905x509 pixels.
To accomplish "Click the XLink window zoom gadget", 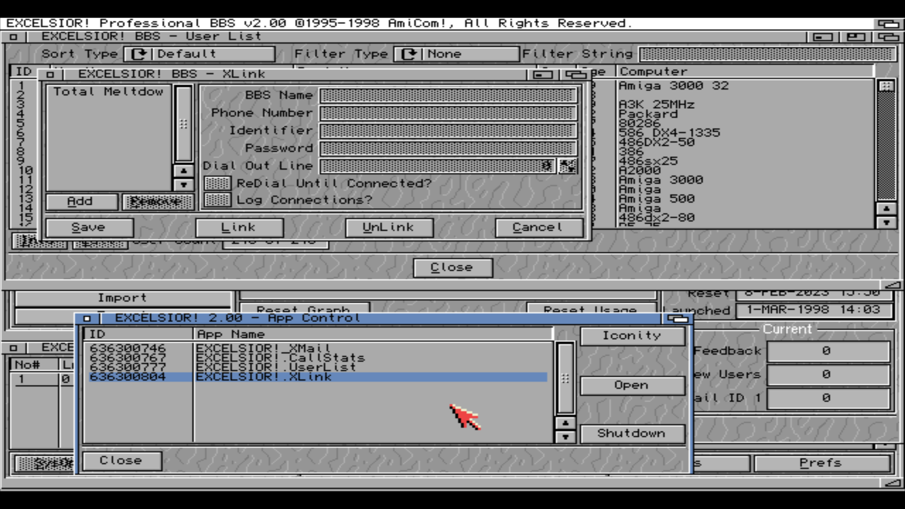I will pyautogui.click(x=543, y=74).
